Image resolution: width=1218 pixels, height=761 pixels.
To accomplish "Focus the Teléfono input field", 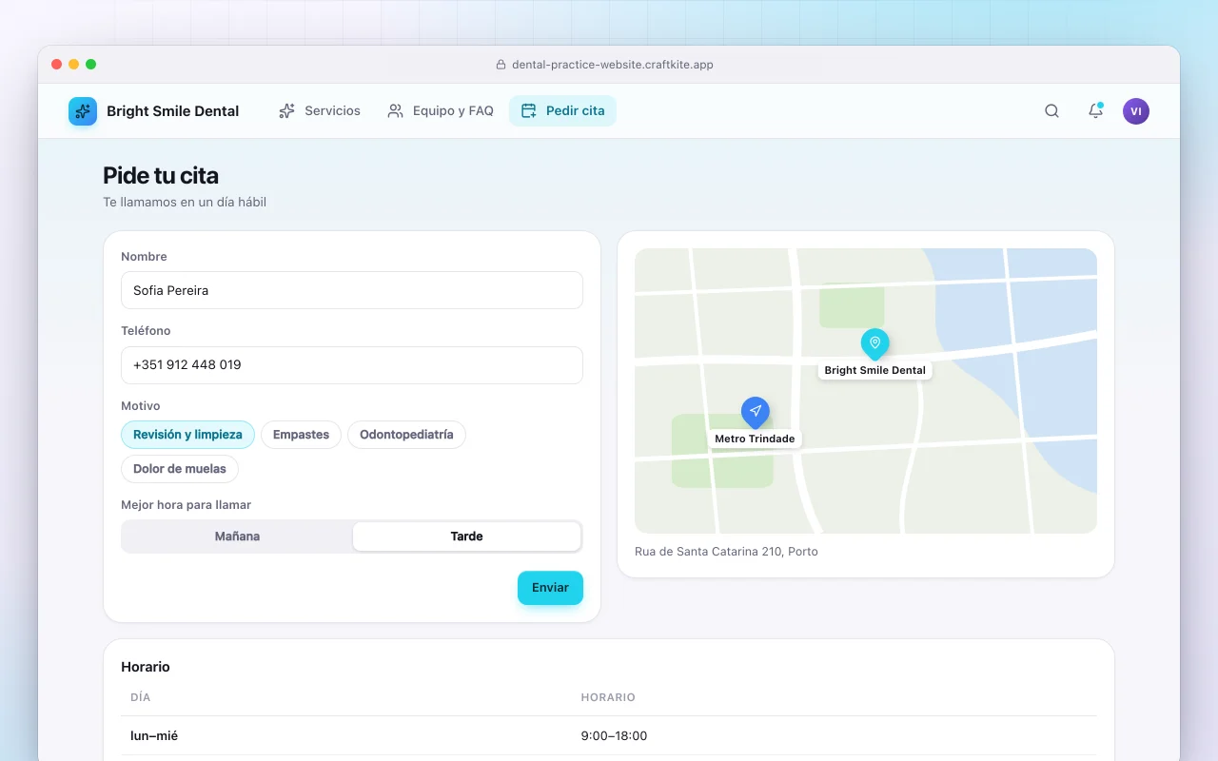I will (x=352, y=365).
